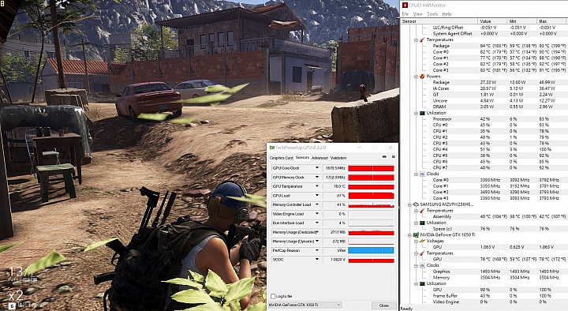Click the NVIDIA GeForce GTX 1050 Ti card icon
This screenshot has width=568, height=311.
417,234
